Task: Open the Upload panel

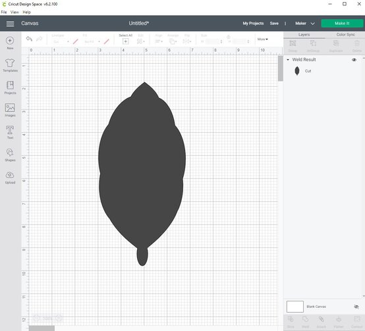Action: click(10, 178)
